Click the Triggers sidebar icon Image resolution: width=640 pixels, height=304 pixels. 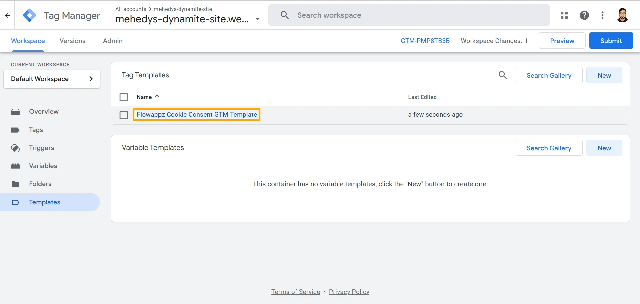tap(15, 148)
